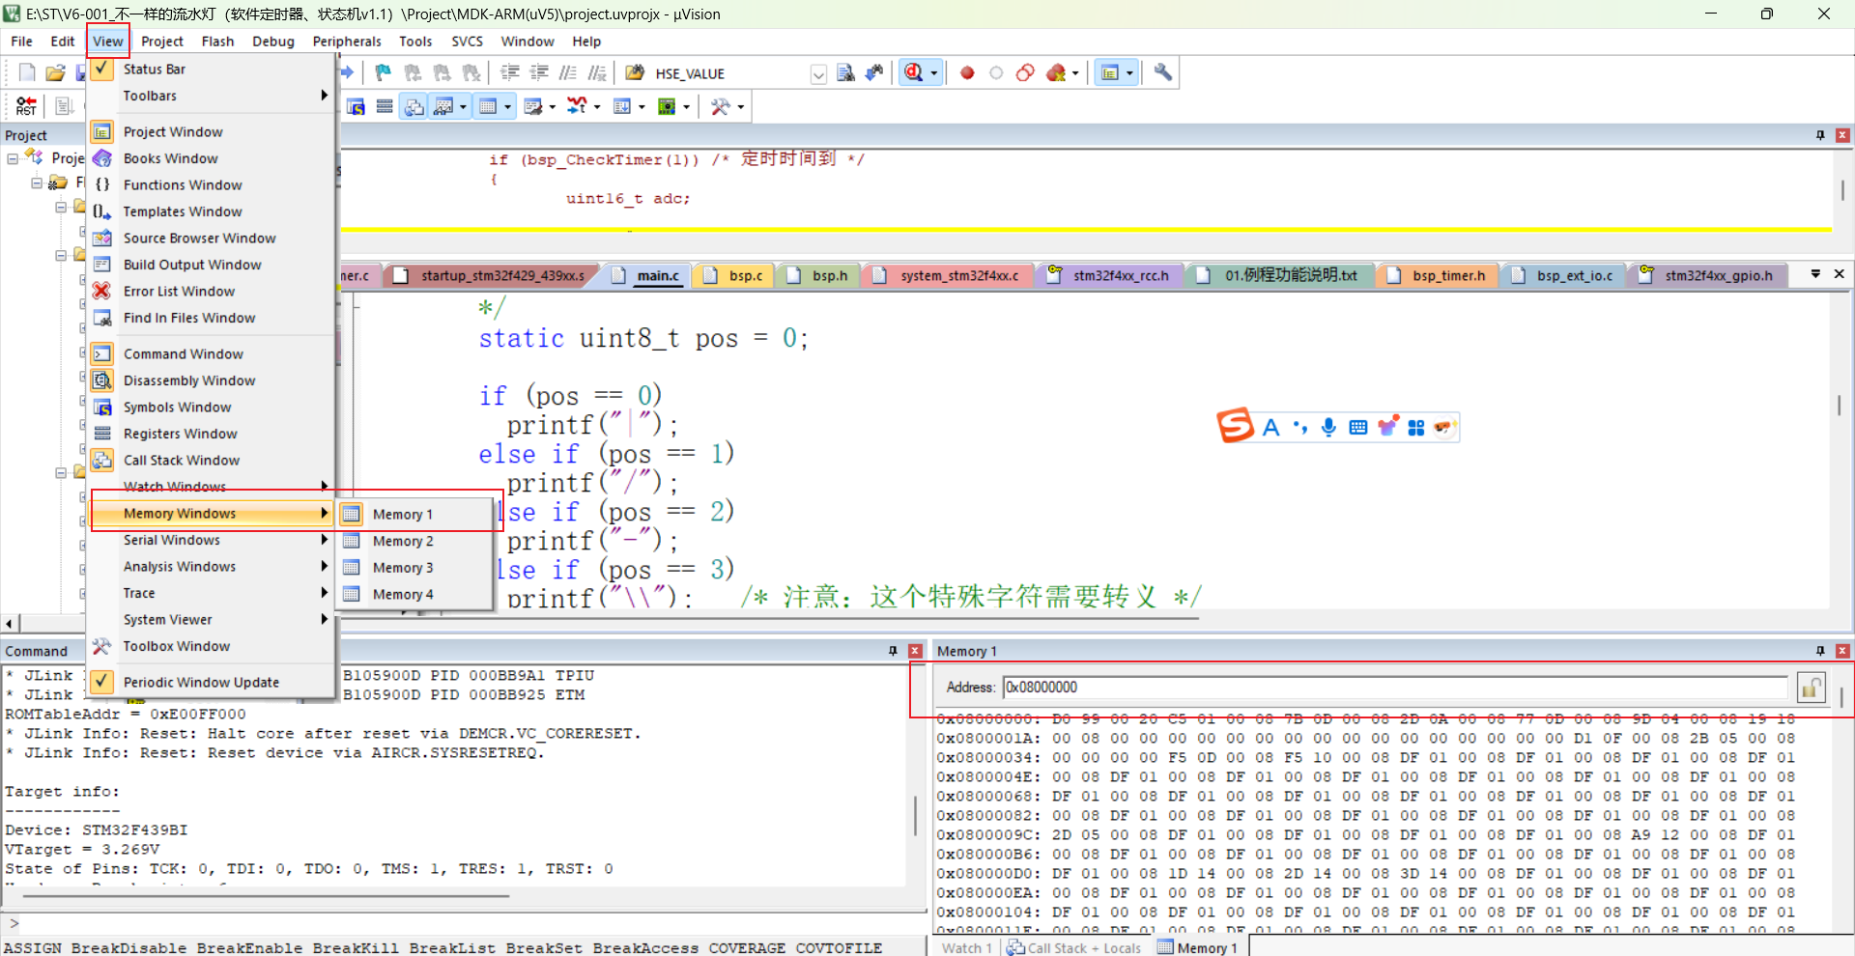Viewport: 1855px width, 956px height.
Task: Click the Symbols Window toolbar icon
Action: click(x=356, y=106)
